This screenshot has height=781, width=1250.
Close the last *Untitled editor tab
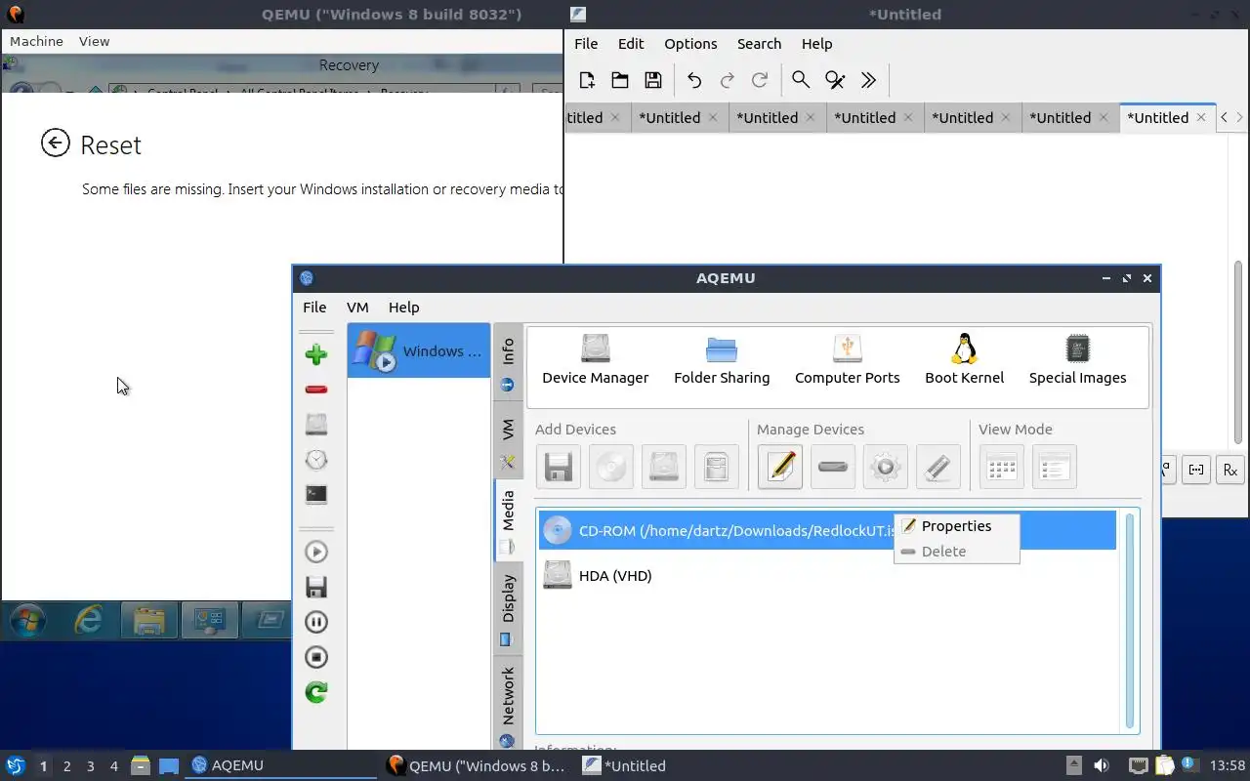click(x=1200, y=117)
